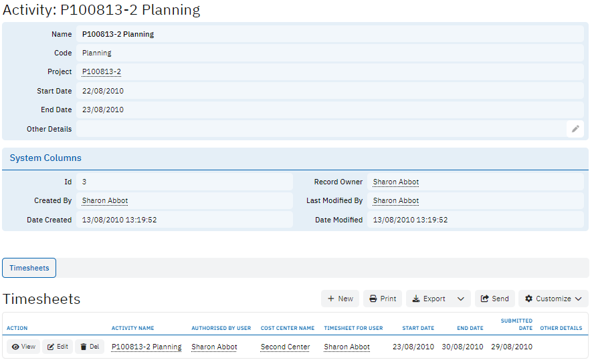The image size is (590, 362).
Task: Click the pencil icon in Other Details
Action: point(575,129)
